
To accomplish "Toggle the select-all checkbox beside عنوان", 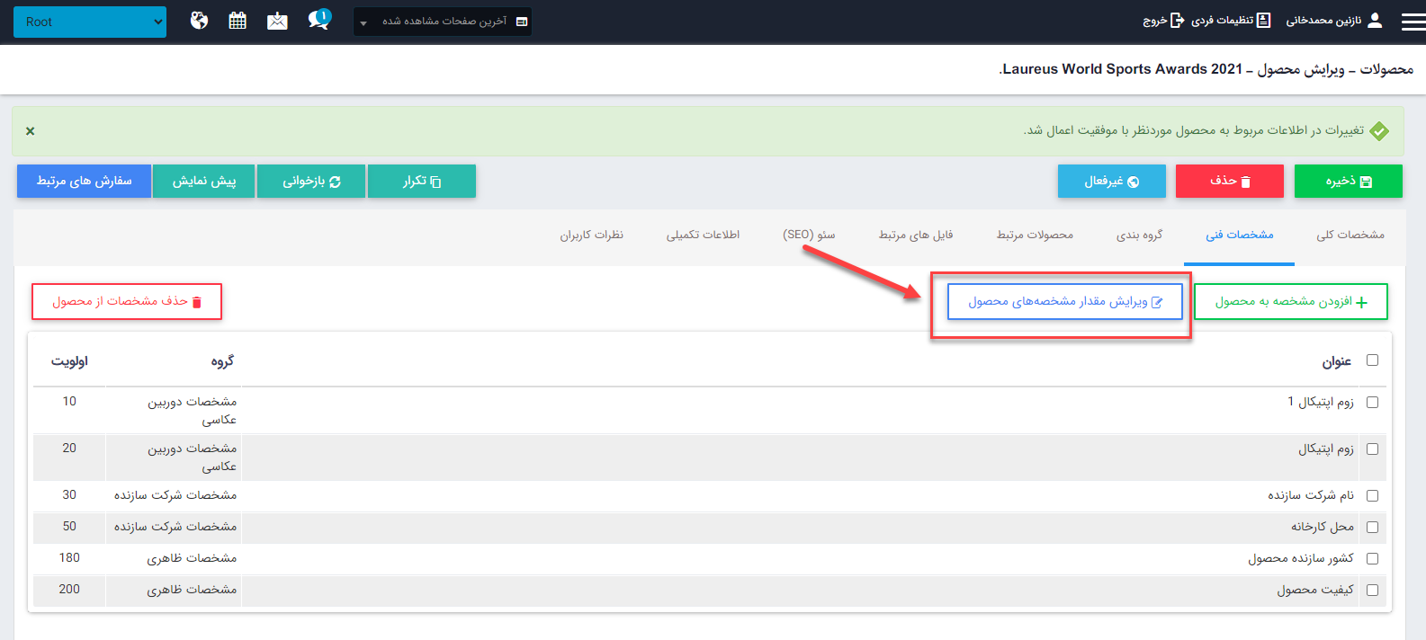I will click(1372, 360).
